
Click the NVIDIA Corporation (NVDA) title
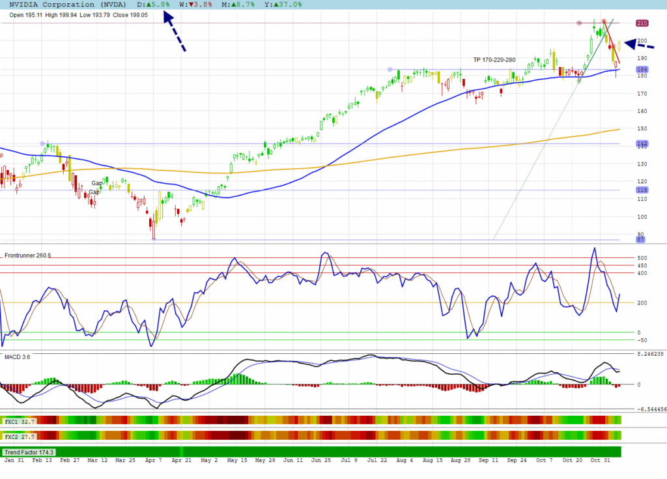tap(65, 4)
